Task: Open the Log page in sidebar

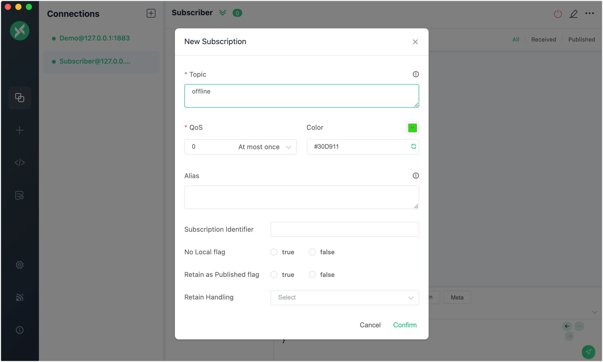Action: (x=20, y=195)
